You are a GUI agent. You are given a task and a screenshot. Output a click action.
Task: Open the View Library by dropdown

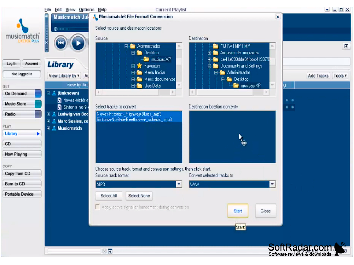click(x=64, y=76)
